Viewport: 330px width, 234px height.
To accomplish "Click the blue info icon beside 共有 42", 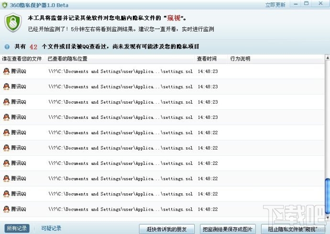I will 7,47.
